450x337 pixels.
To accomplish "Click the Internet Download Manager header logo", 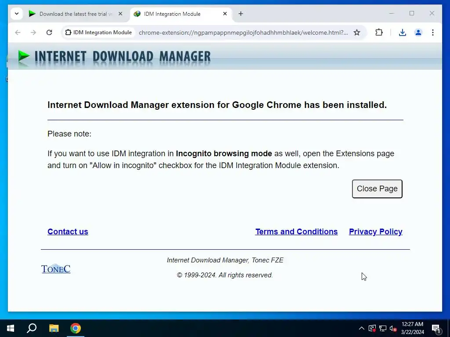I will 114,56.
